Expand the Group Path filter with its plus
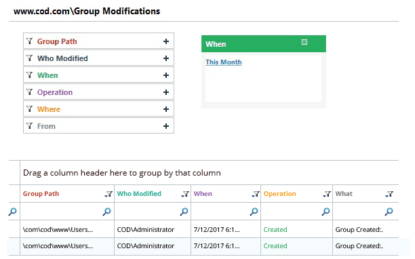Screen dimensions: 415x259 point(166,41)
